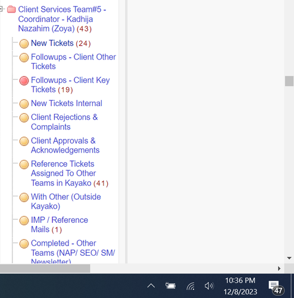
Task: Click the scroll right arrow of horizontal scrollbar
Action: point(279,269)
